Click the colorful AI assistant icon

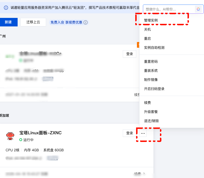click(198, 9)
